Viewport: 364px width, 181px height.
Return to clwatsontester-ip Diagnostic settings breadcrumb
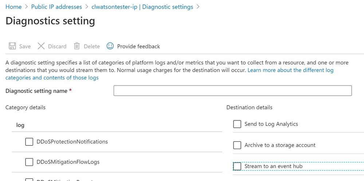[142, 7]
